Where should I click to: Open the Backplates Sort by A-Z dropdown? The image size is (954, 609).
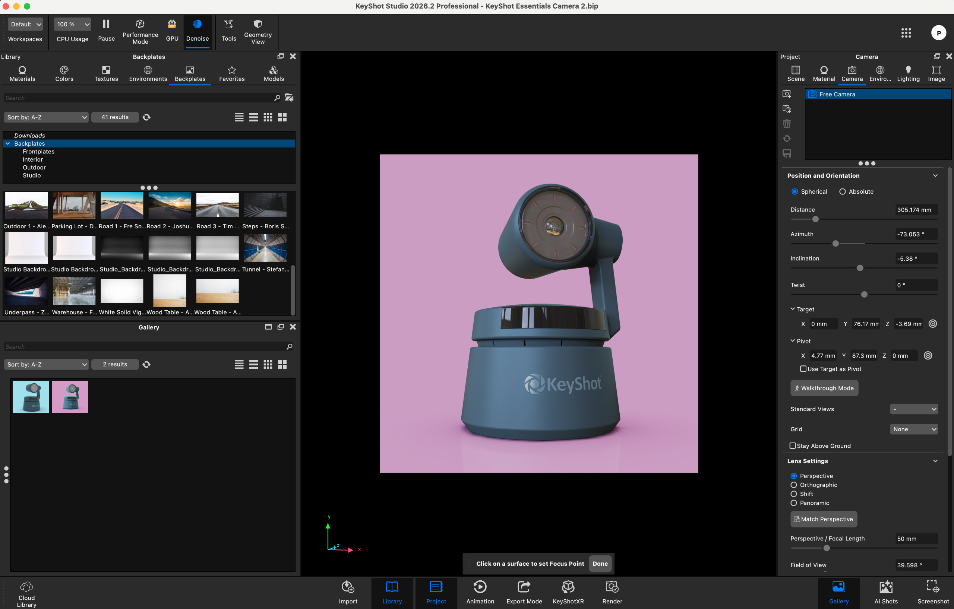tap(46, 117)
